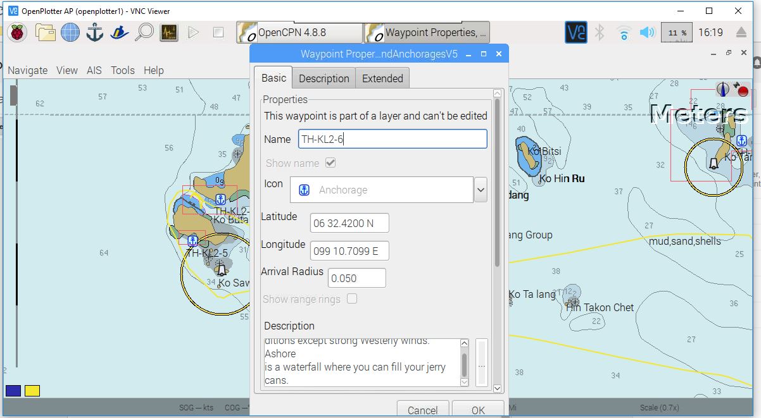Open the Tools menu
The width and height of the screenshot is (761, 418).
point(122,70)
